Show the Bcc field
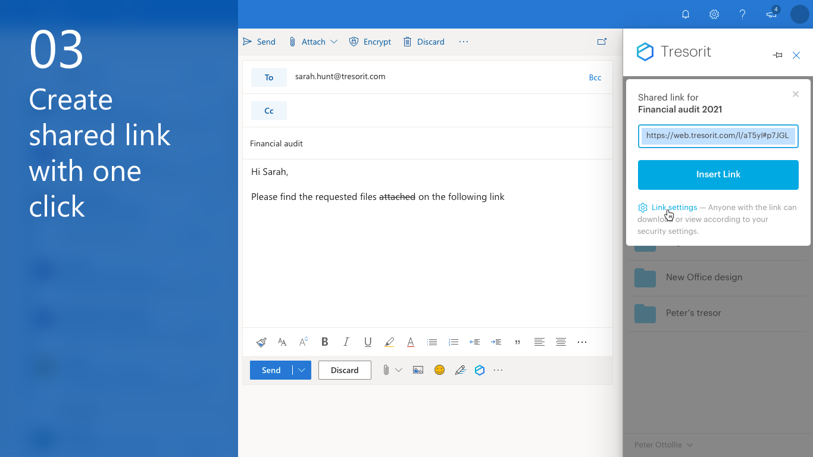This screenshot has height=457, width=813. (x=595, y=77)
